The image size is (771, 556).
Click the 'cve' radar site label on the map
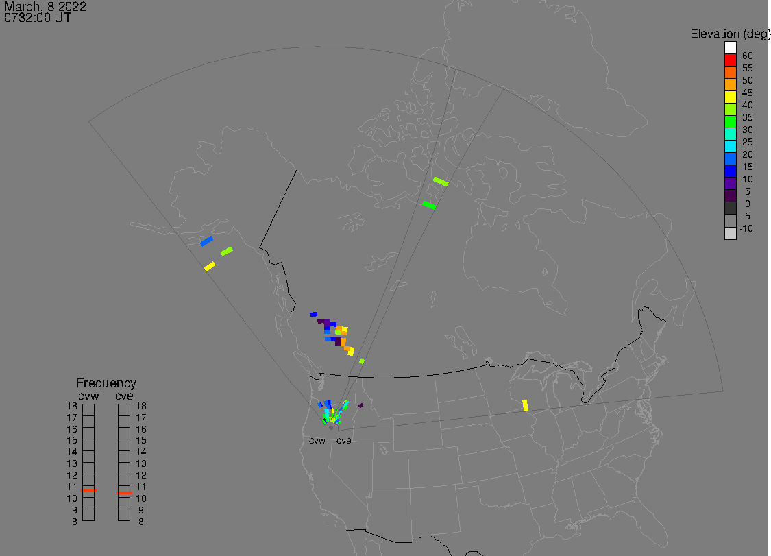coord(344,440)
